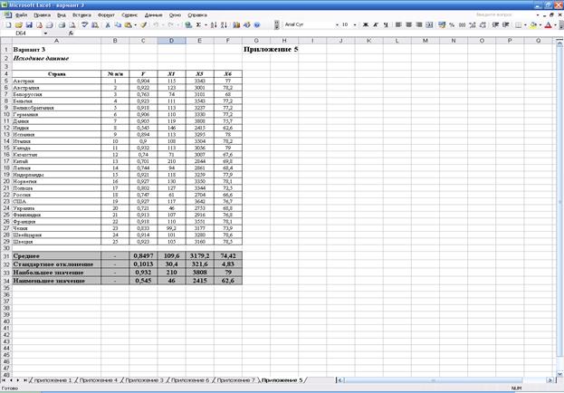Toggle Center alignment in the formatting toolbar
The height and width of the screenshot is (393, 564).
point(408,24)
